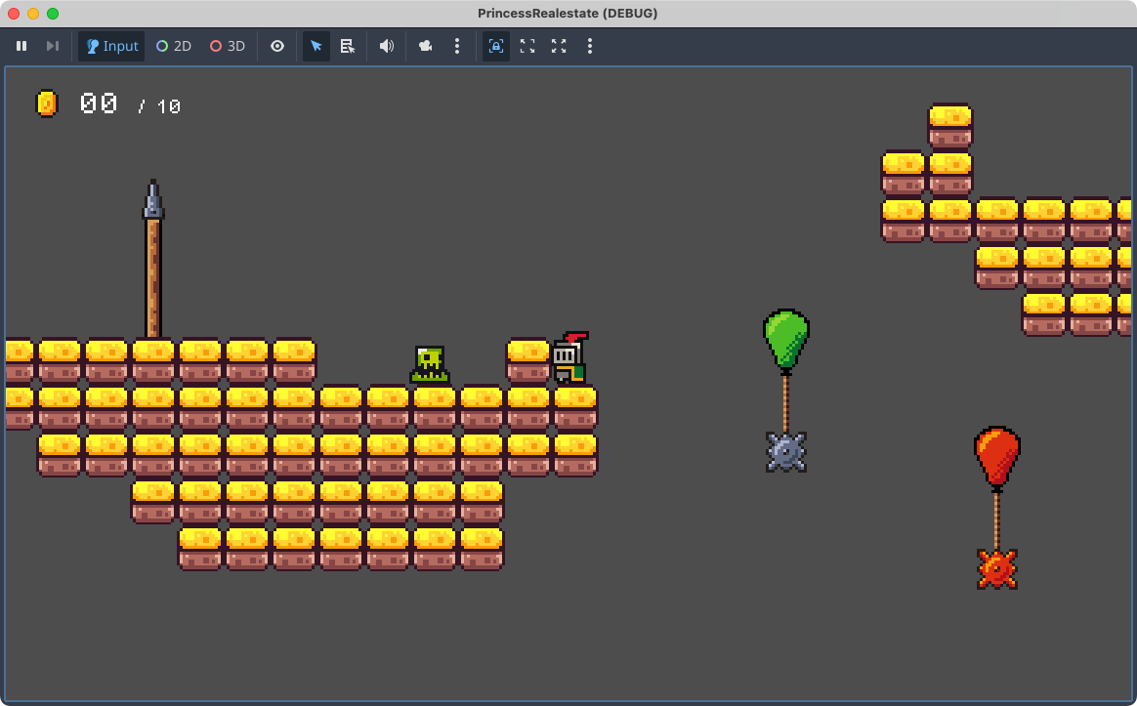The width and height of the screenshot is (1137, 706).
Task: Open the rightmost toolbar options menu
Action: tap(589, 46)
